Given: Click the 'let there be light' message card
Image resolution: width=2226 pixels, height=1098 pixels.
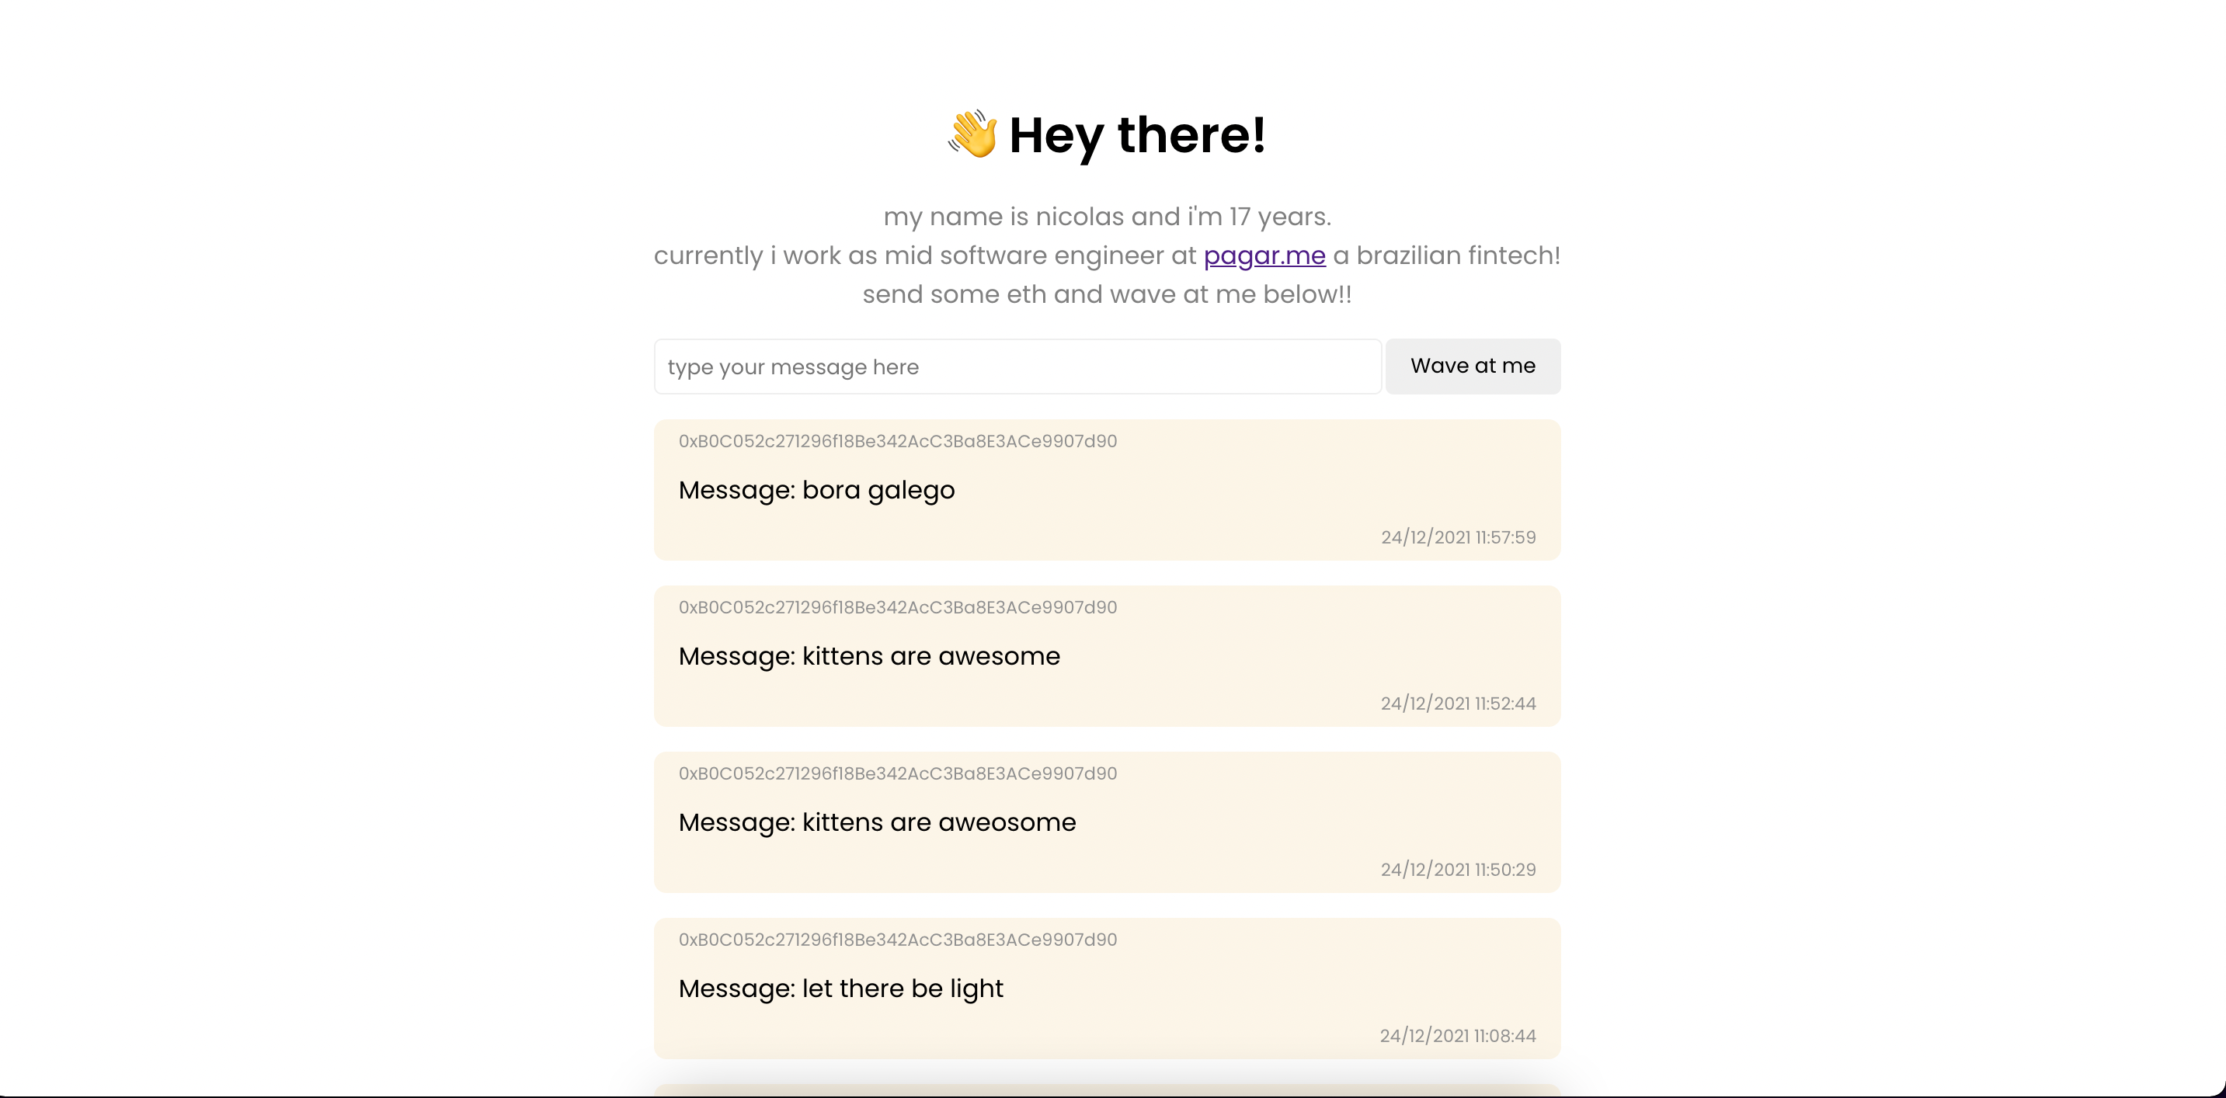Looking at the screenshot, I should [x=1107, y=989].
